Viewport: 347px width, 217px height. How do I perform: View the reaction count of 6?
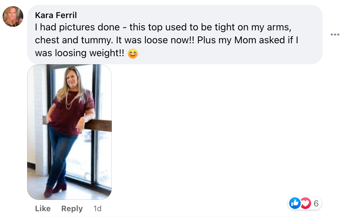pos(316,203)
